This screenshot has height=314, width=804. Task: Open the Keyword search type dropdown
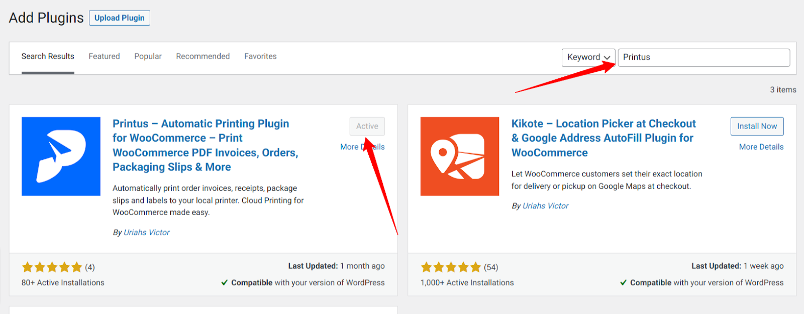point(588,57)
